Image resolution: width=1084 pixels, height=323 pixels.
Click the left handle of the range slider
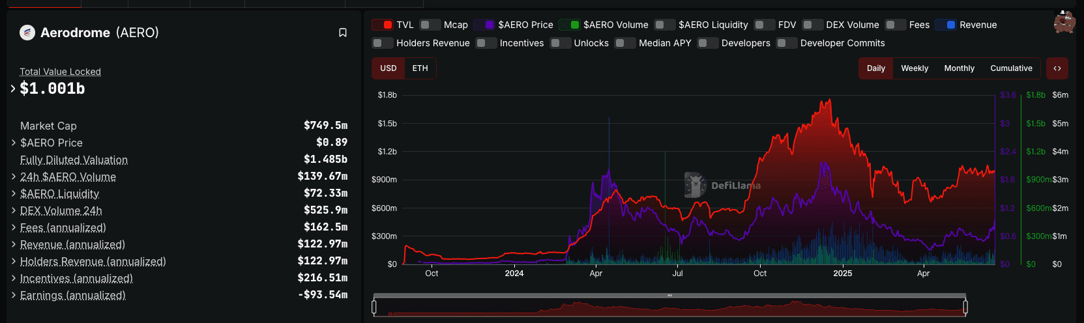pos(374,307)
